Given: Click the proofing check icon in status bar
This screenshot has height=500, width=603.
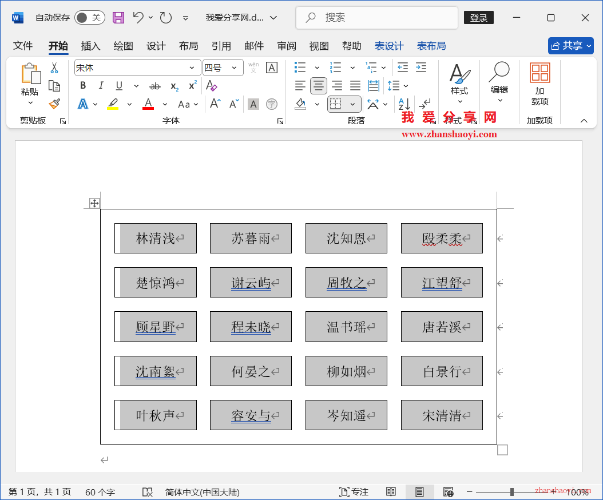Looking at the screenshot, I should pyautogui.click(x=147, y=492).
